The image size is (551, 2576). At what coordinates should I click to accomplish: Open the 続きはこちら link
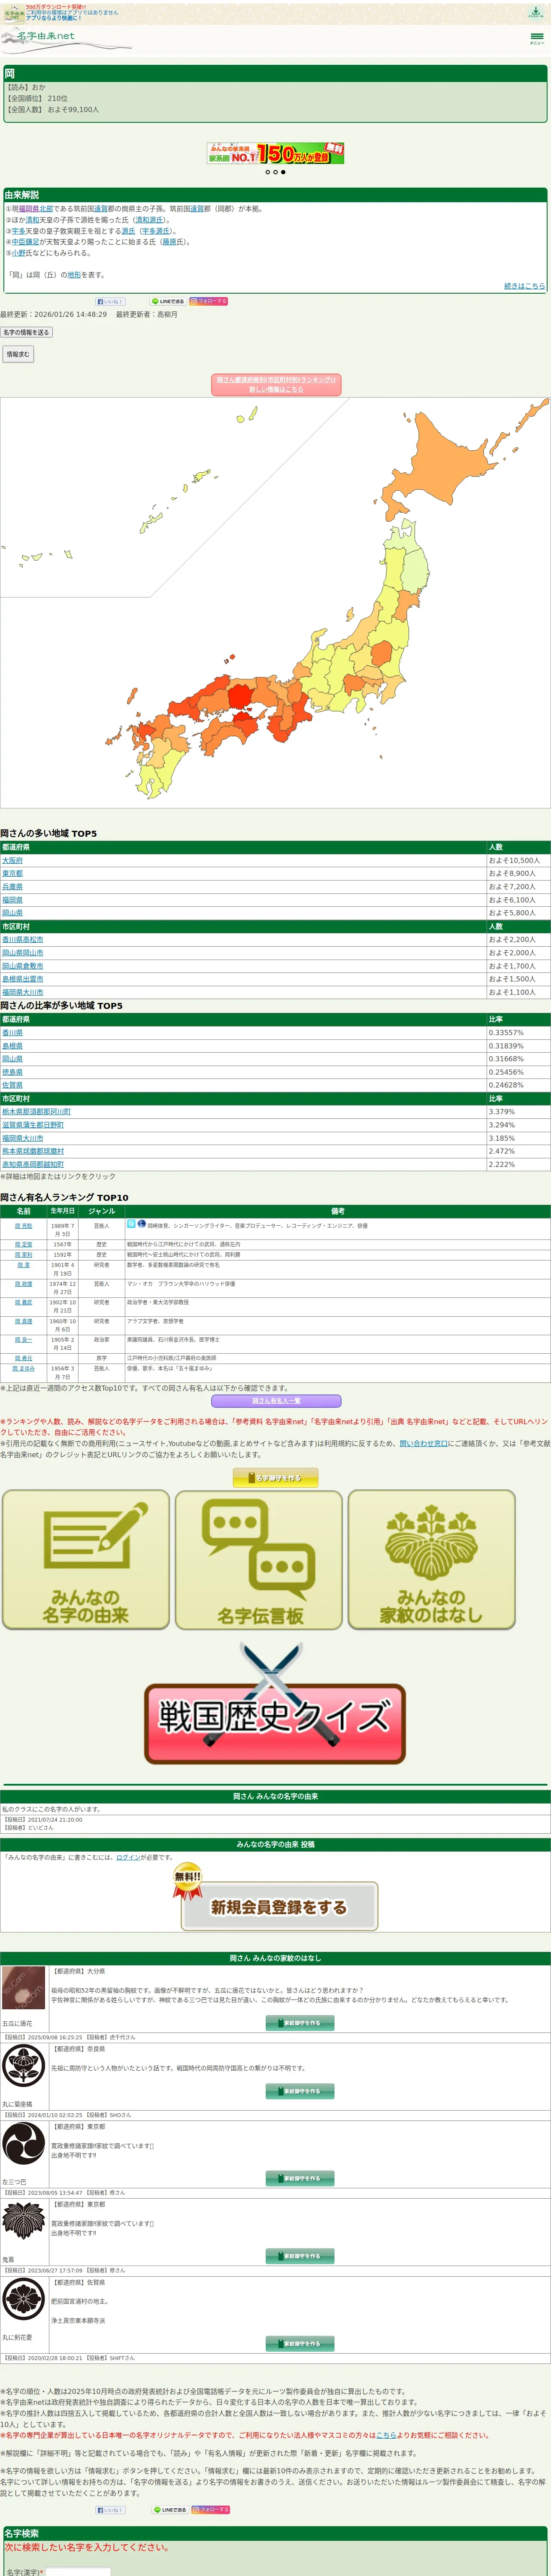[524, 286]
